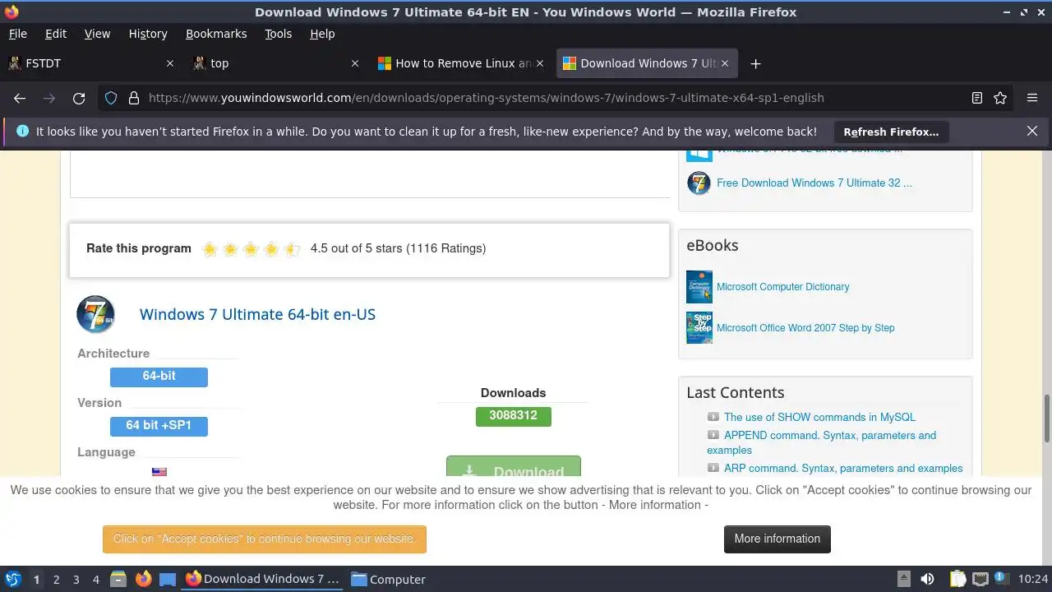Open tracking protection shield icon

(x=111, y=98)
